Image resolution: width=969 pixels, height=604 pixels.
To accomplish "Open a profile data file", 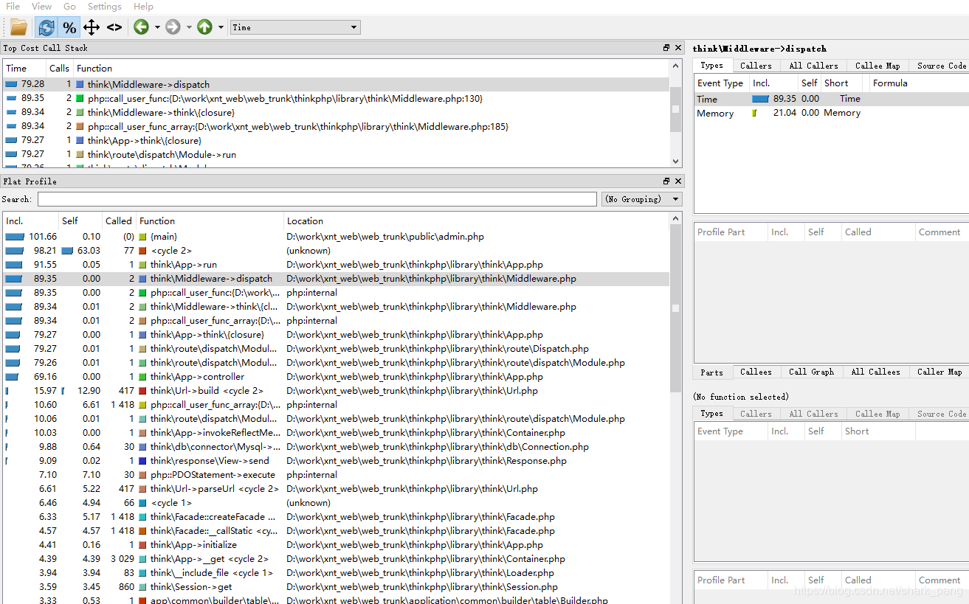I will click(x=16, y=27).
